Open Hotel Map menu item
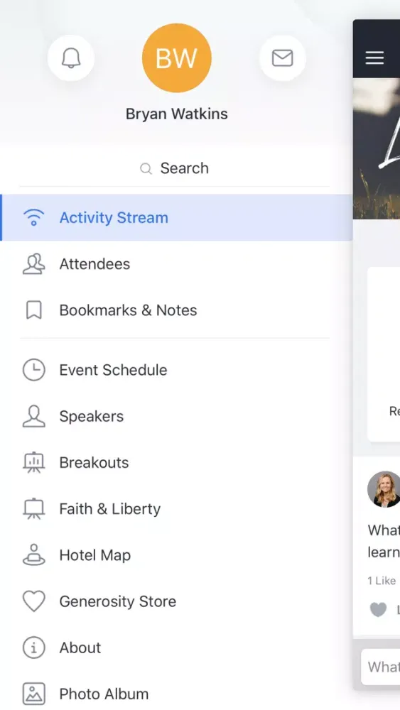Screen dimensions: 400x710 (x=177, y=555)
